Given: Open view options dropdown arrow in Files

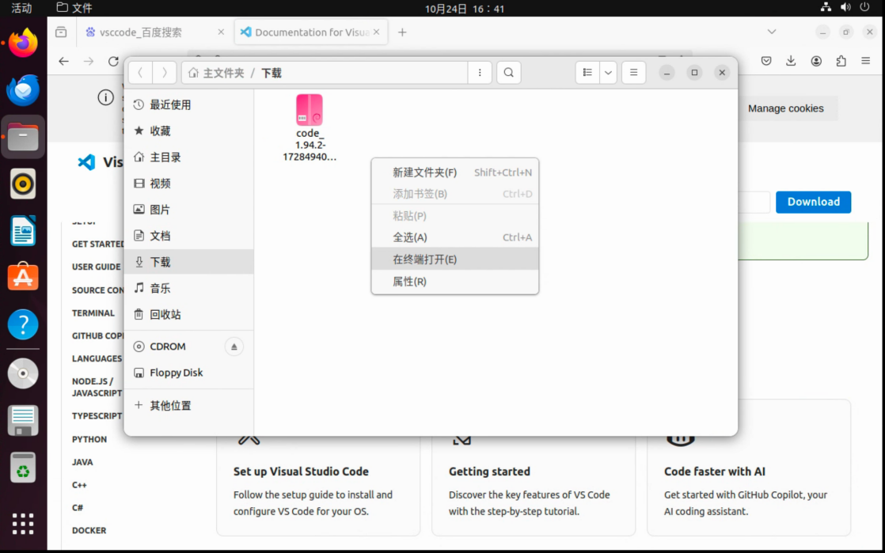Looking at the screenshot, I should 608,73.
